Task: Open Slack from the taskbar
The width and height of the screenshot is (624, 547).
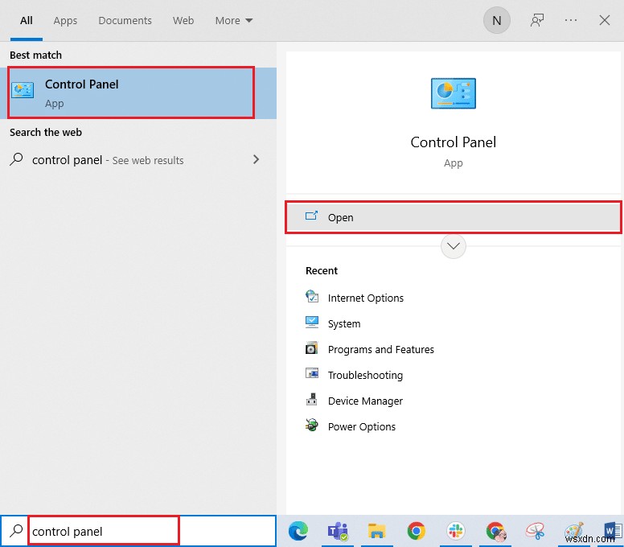Action: tap(456, 531)
